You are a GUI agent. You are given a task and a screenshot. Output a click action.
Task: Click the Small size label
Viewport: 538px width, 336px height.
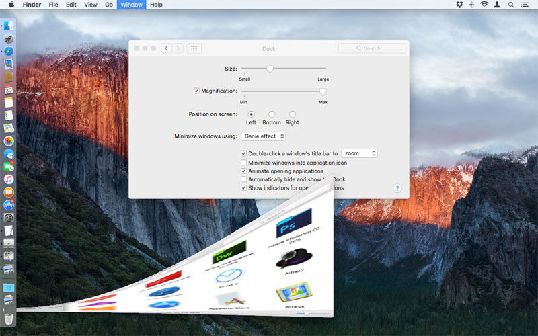[245, 79]
